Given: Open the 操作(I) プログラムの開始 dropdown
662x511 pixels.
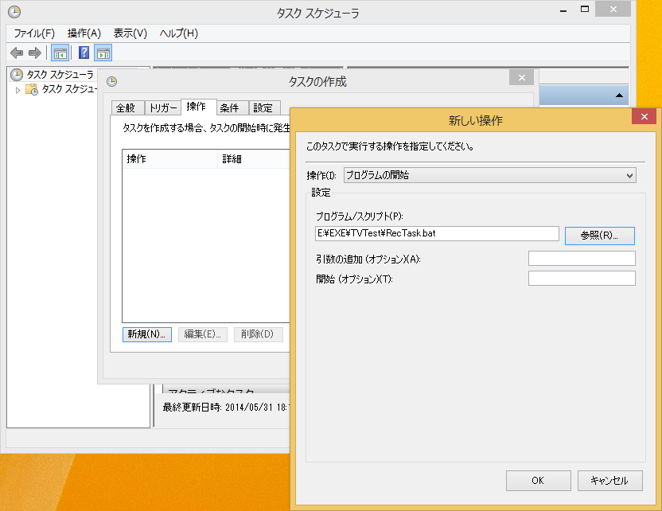Looking at the screenshot, I should [490, 175].
